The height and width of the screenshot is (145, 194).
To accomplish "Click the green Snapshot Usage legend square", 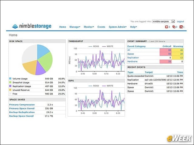I will pos(10,82).
